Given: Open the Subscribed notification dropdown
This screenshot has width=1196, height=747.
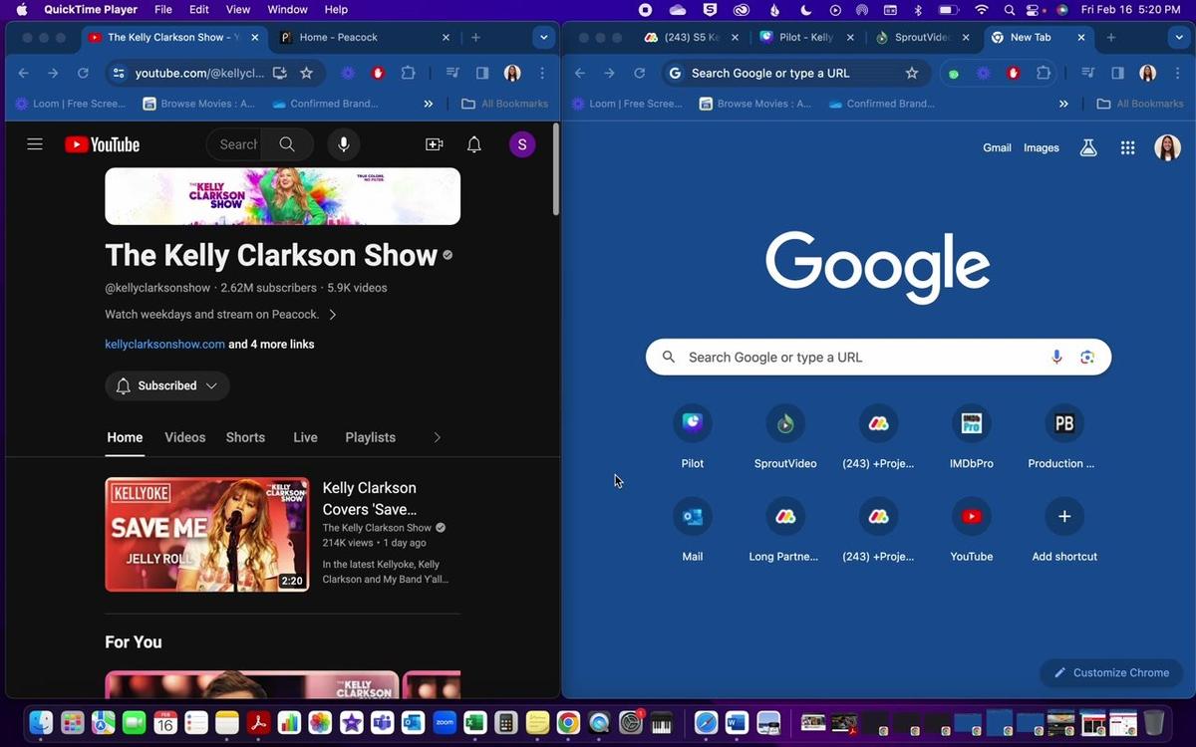Looking at the screenshot, I should [167, 385].
